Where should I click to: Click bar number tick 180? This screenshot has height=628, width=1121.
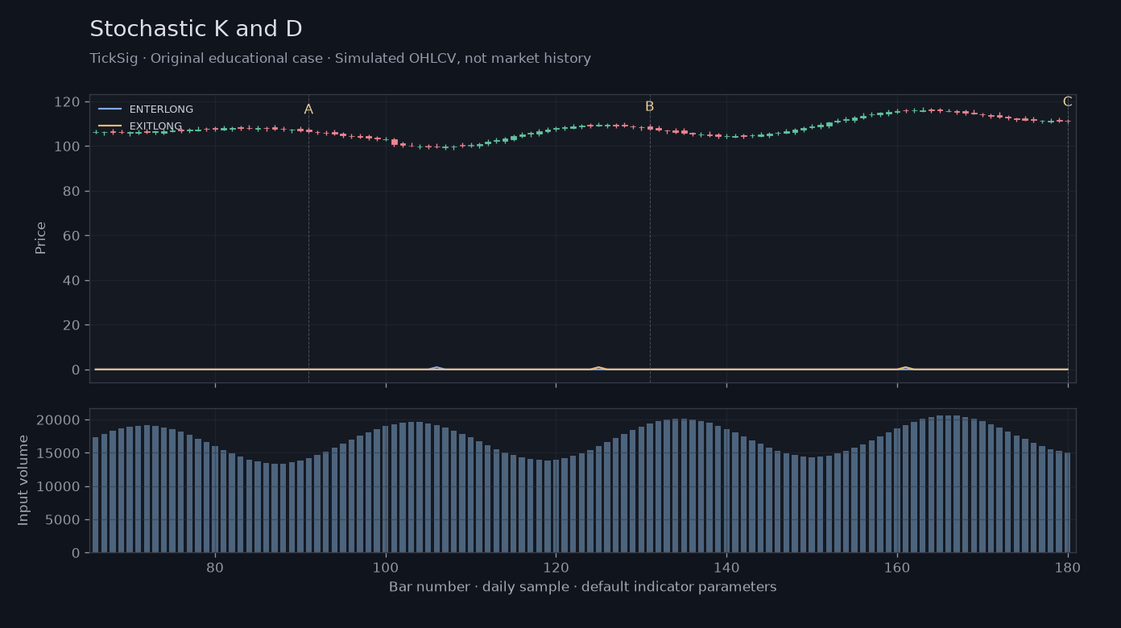click(x=1068, y=567)
